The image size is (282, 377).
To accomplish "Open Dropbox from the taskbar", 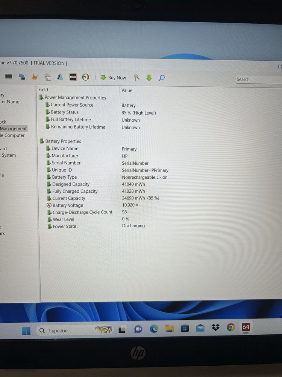I will (215, 327).
